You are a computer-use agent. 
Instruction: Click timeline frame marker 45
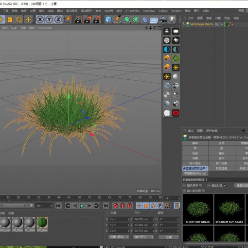pos(69,197)
